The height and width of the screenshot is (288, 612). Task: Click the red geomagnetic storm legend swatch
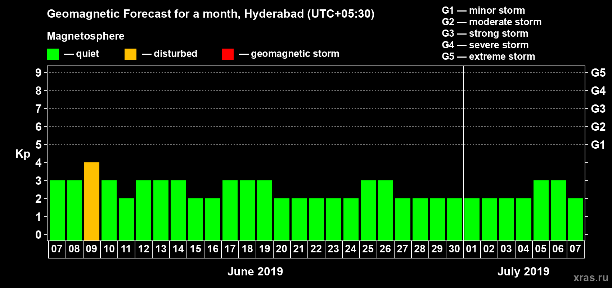pyautogui.click(x=228, y=54)
